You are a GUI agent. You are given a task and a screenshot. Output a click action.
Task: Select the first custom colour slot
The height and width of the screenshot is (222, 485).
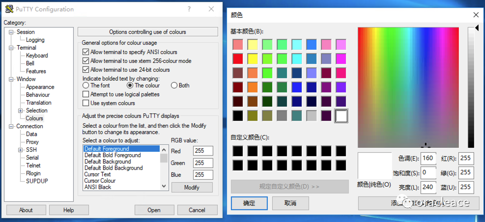pyautogui.click(x=238, y=151)
